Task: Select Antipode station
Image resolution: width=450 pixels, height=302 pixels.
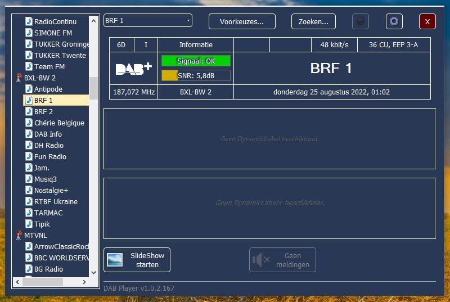Action: pos(48,89)
